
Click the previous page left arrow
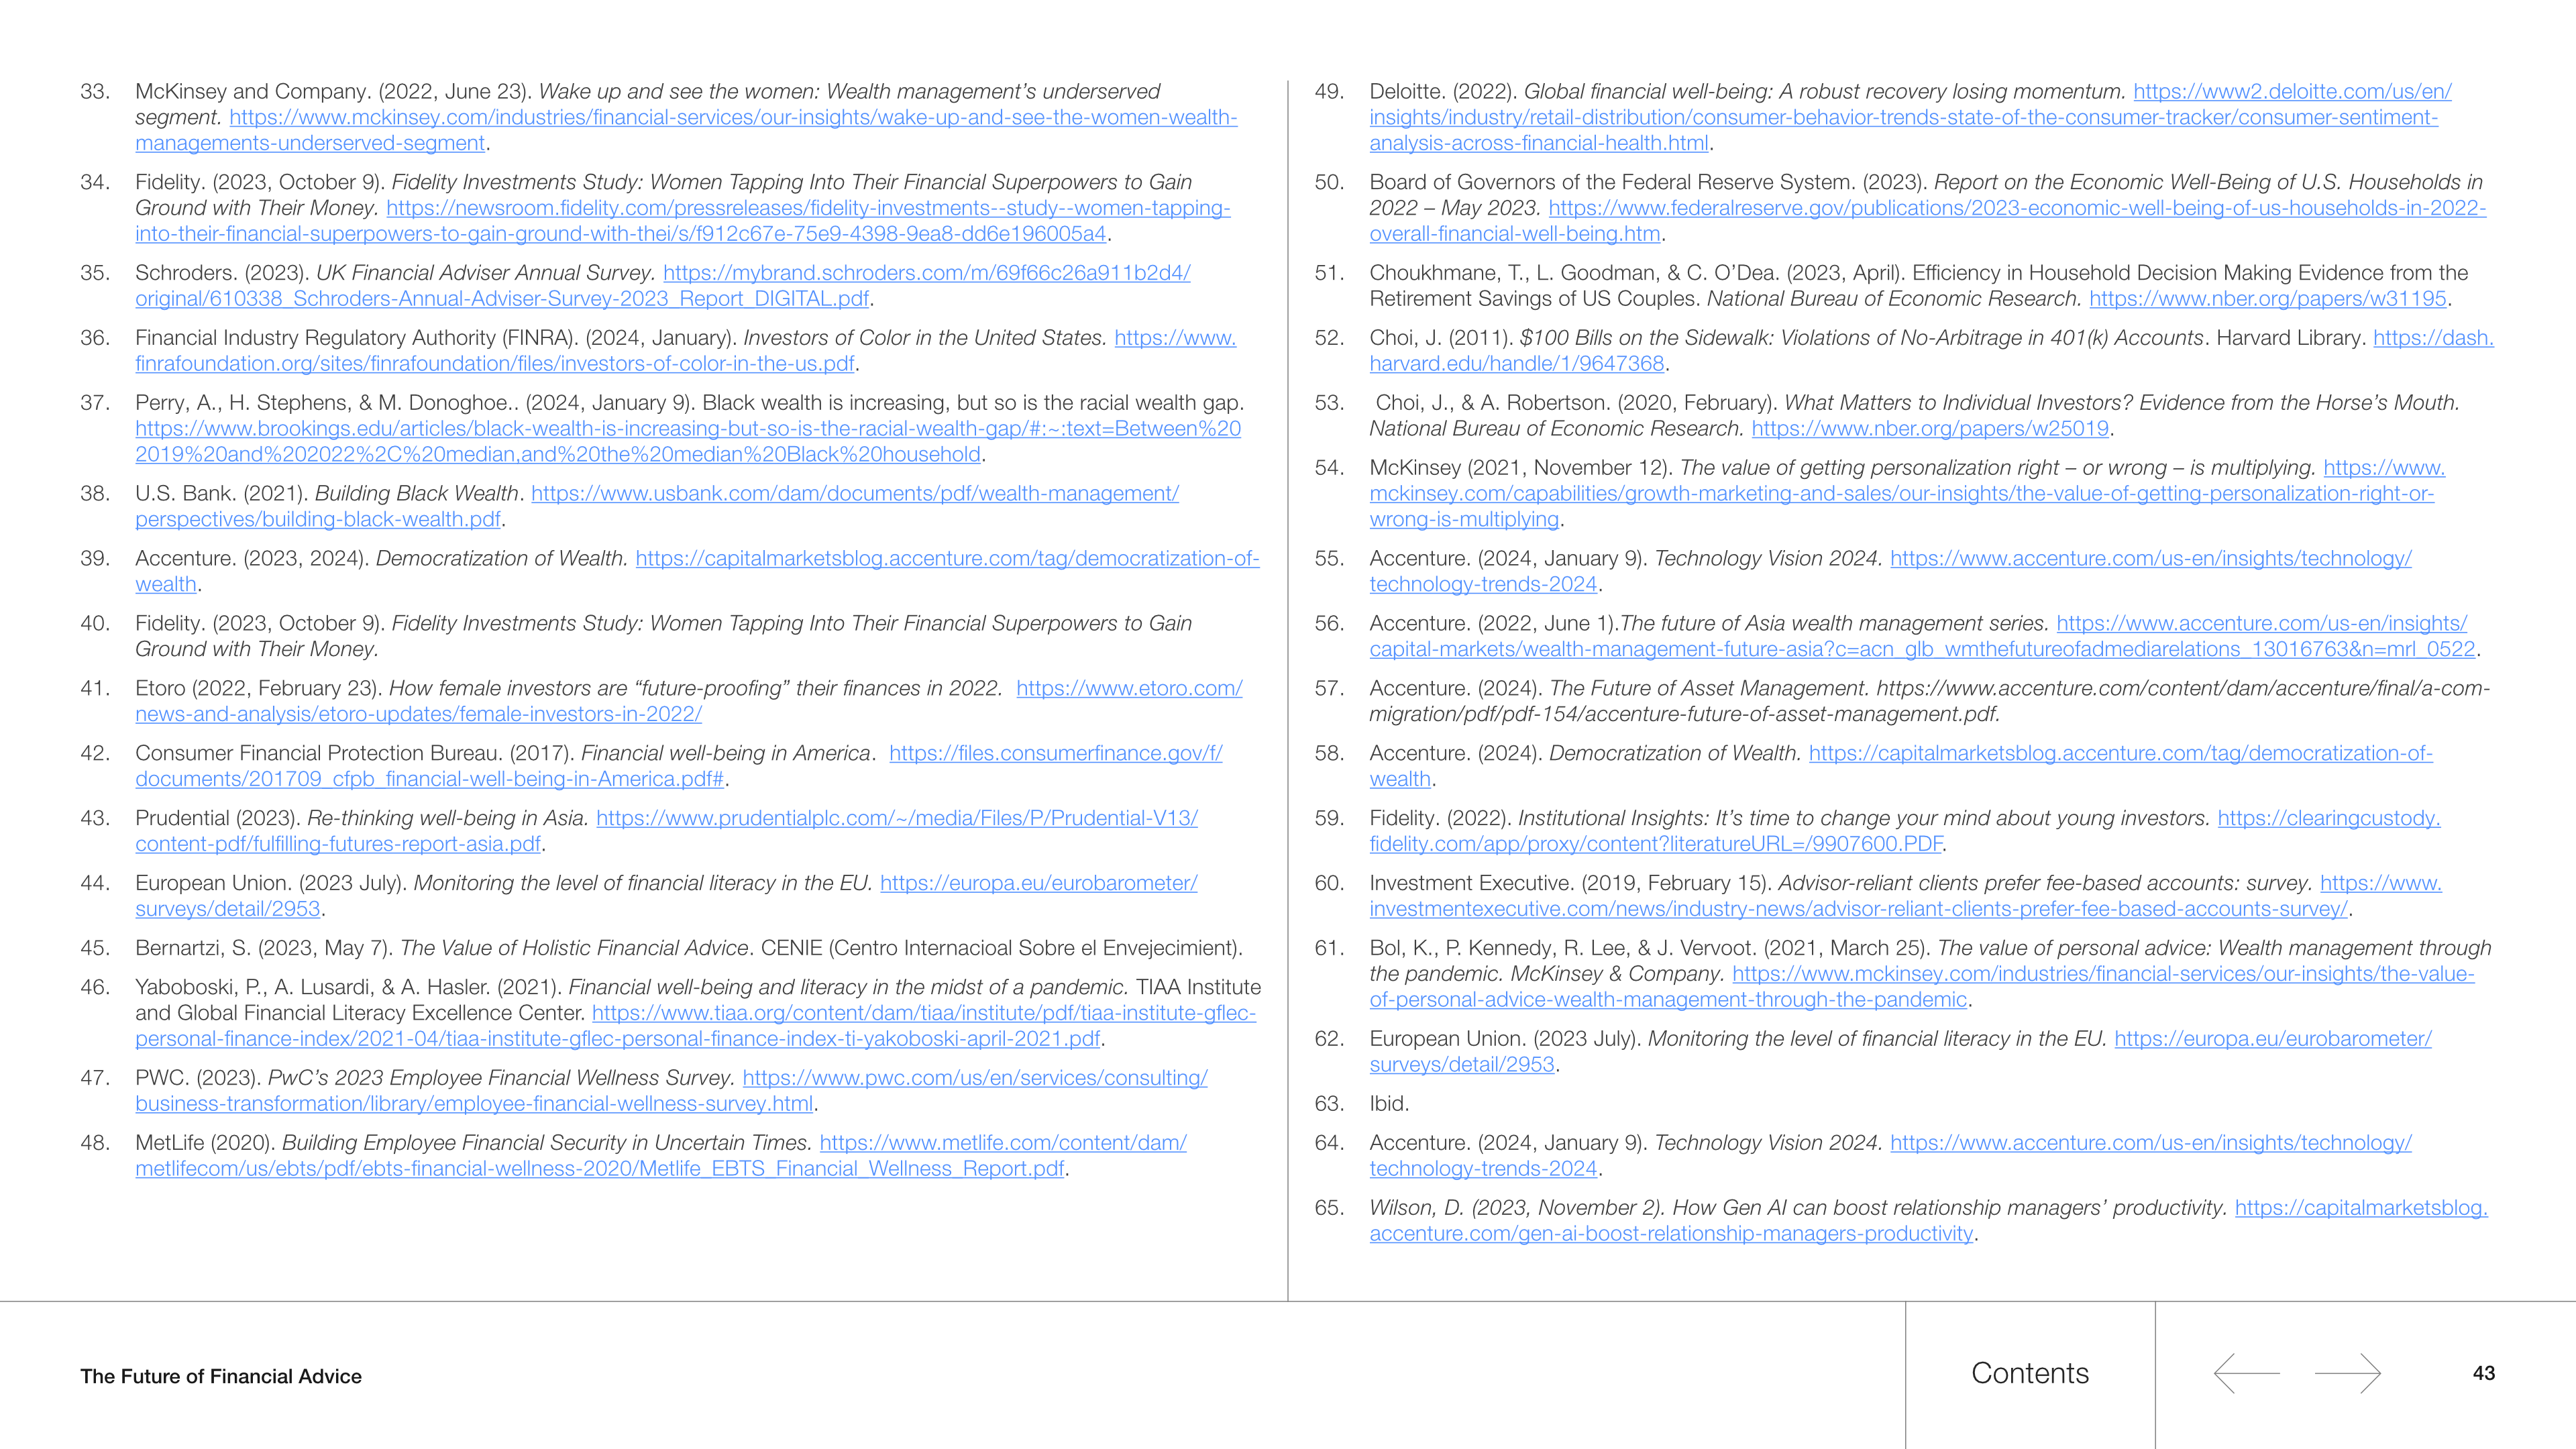2246,1373
